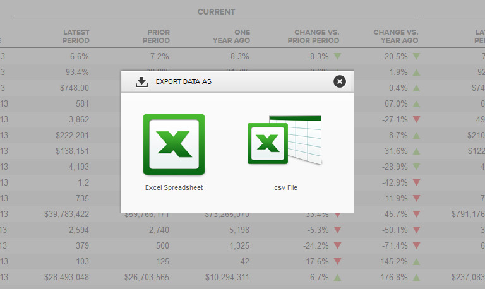The width and height of the screenshot is (485, 289).
Task: Click the 1,325 one year ago value
Action: tap(239, 245)
